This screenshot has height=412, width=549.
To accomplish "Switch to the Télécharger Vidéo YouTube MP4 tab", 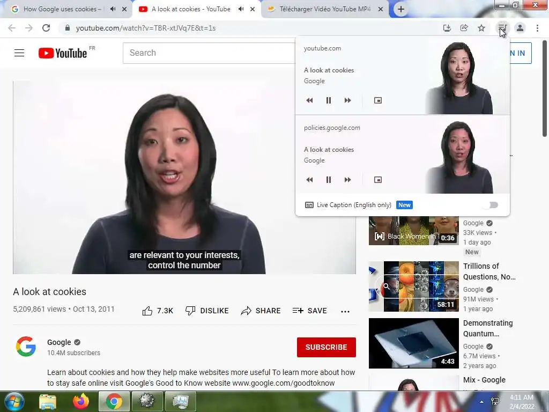I will 325,9.
